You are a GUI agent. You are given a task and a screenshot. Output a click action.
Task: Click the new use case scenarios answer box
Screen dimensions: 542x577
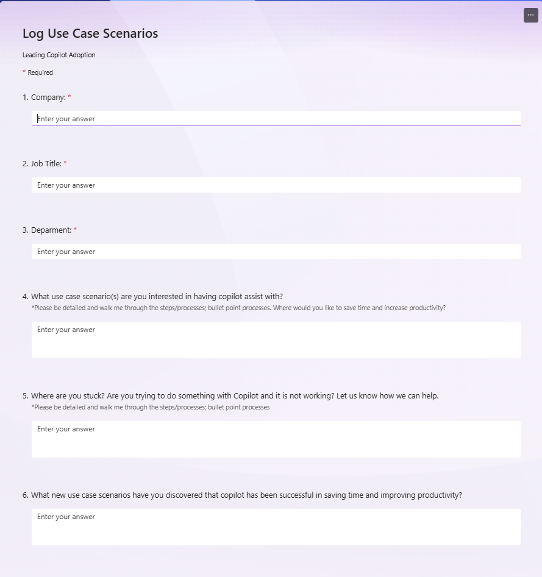coord(276,527)
